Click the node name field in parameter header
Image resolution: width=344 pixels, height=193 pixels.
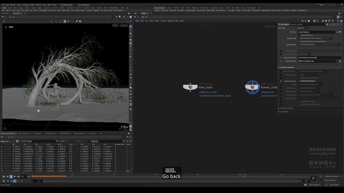click(x=307, y=24)
